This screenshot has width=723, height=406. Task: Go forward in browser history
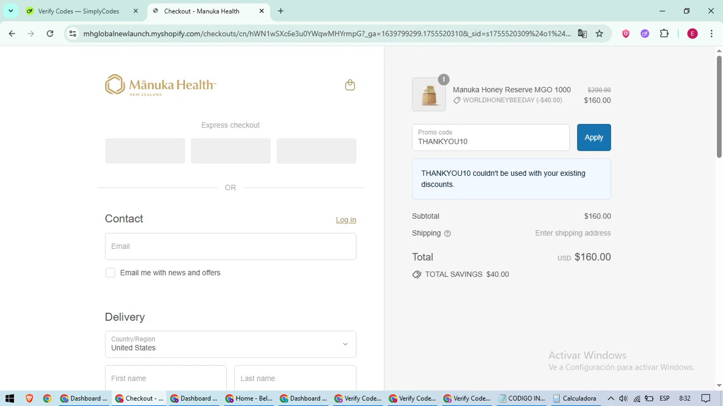31,34
